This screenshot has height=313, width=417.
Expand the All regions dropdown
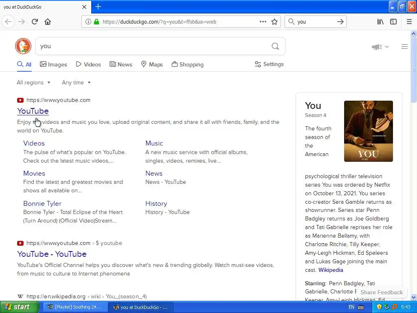(33, 82)
